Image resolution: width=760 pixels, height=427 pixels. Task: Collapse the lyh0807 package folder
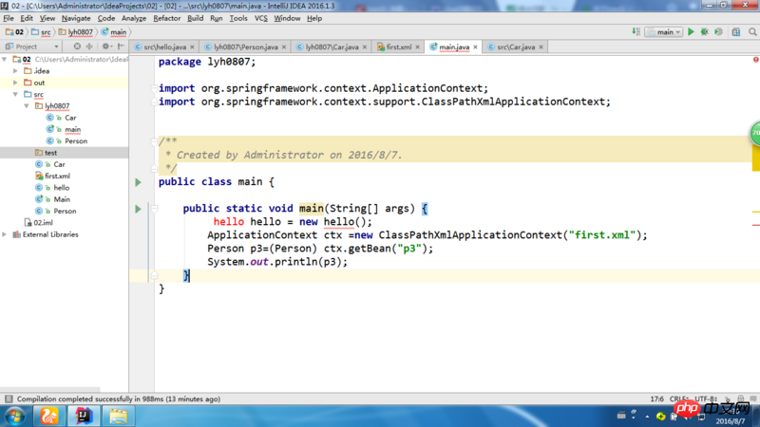tap(27, 106)
